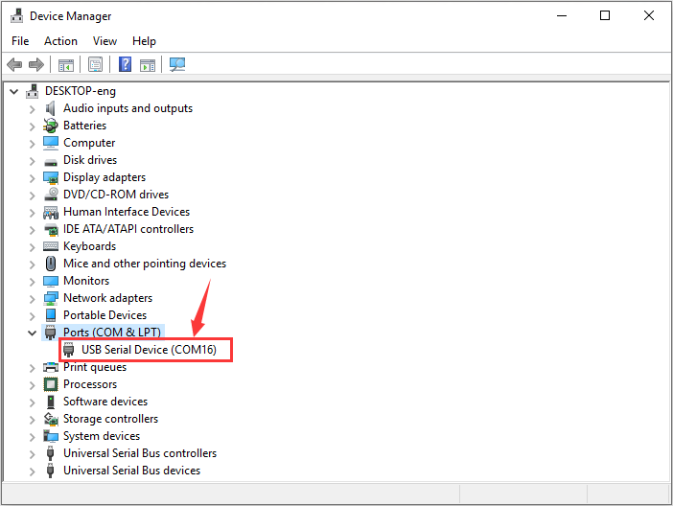
Task: Click the Back arrow toolbar icon
Action: tap(14, 65)
